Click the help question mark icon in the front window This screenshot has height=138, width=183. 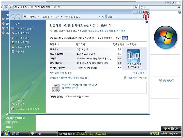(147, 22)
